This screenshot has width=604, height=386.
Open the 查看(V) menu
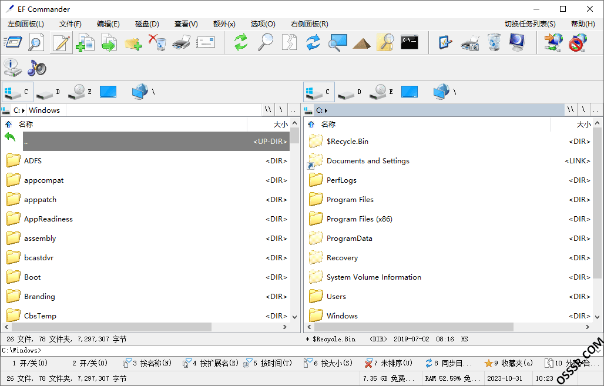pos(186,24)
